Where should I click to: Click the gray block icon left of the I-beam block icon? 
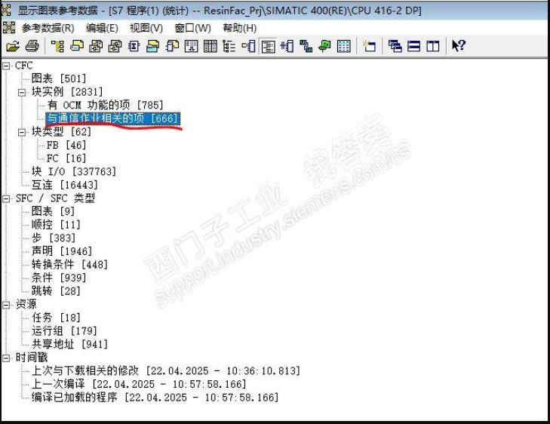pyautogui.click(x=115, y=46)
